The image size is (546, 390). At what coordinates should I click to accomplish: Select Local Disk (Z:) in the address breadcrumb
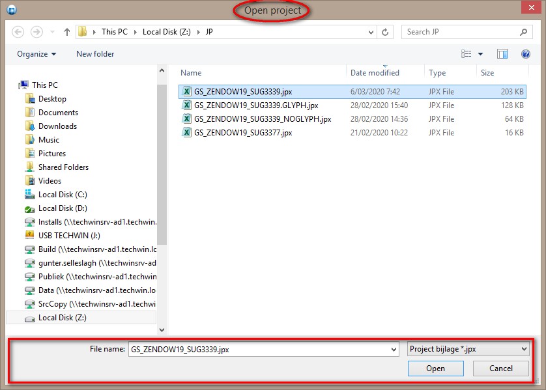coord(166,32)
